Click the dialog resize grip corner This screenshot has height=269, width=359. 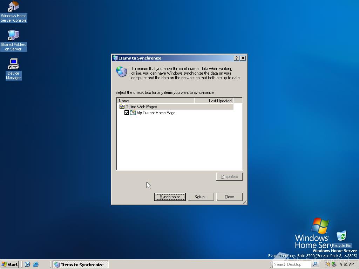pyautogui.click(x=245, y=202)
